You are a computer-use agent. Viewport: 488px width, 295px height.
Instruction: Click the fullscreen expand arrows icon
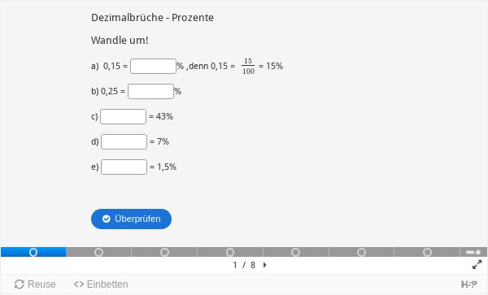tap(477, 265)
